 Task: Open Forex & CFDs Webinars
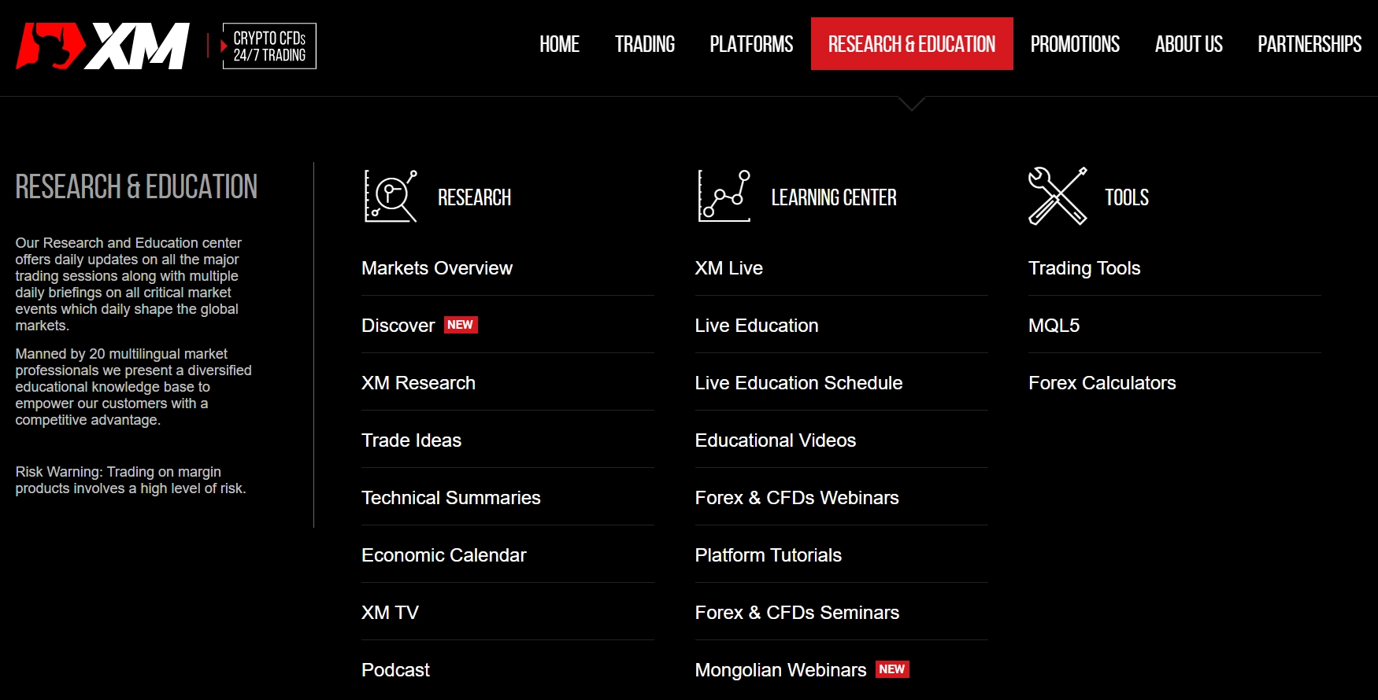[x=797, y=498]
